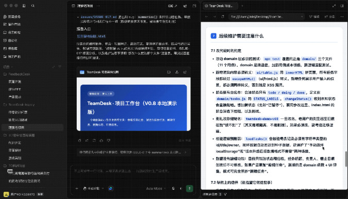Open the three-dot menu beside conversation title

(98, 6)
